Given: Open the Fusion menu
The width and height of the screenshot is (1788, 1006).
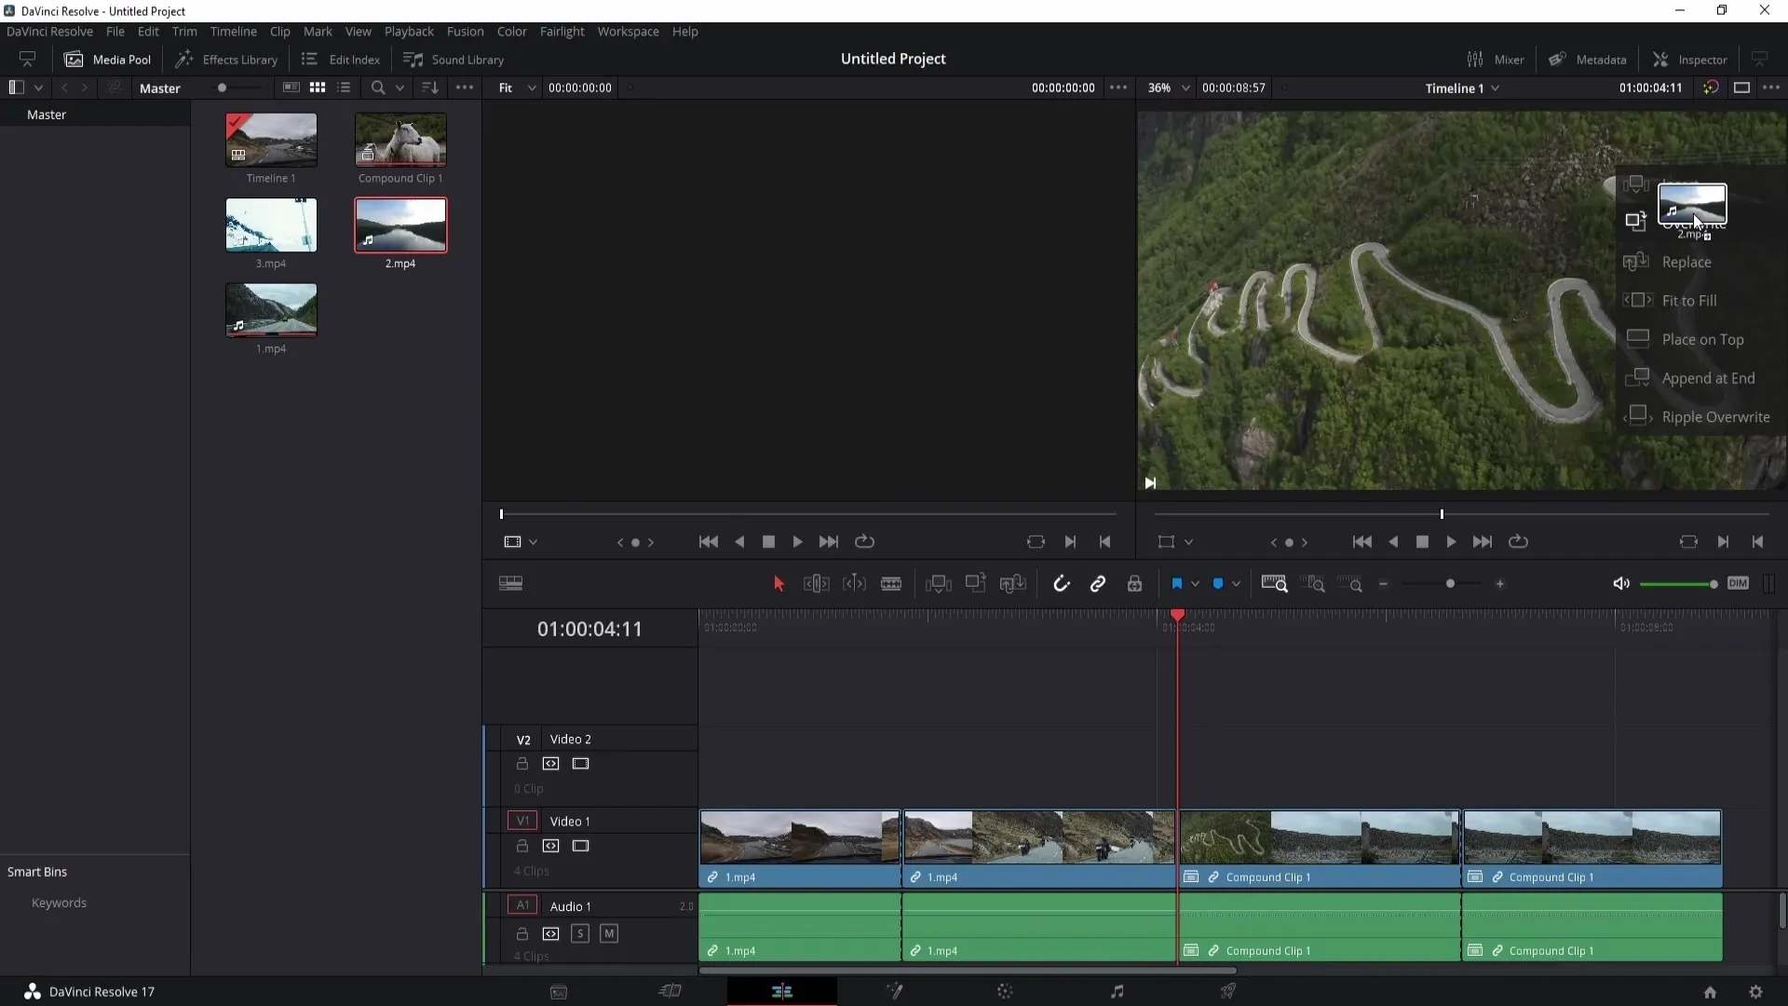Looking at the screenshot, I should pos(465,31).
